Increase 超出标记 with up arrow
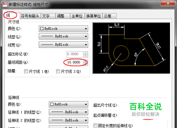 click(x=85, y=53)
